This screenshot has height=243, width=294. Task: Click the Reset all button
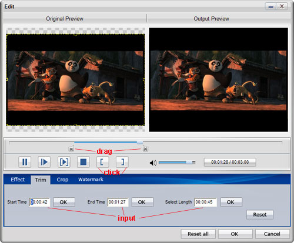point(198,234)
